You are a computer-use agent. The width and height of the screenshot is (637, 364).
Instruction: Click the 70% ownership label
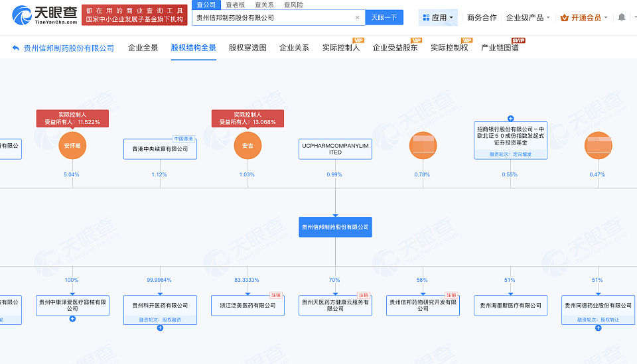(334, 280)
